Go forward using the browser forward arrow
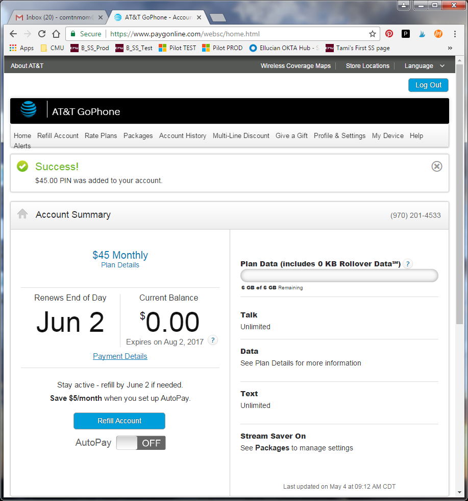The image size is (468, 501). click(28, 34)
